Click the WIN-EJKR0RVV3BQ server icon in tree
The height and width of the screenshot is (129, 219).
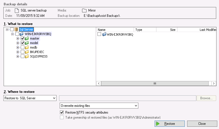click(x=21, y=34)
